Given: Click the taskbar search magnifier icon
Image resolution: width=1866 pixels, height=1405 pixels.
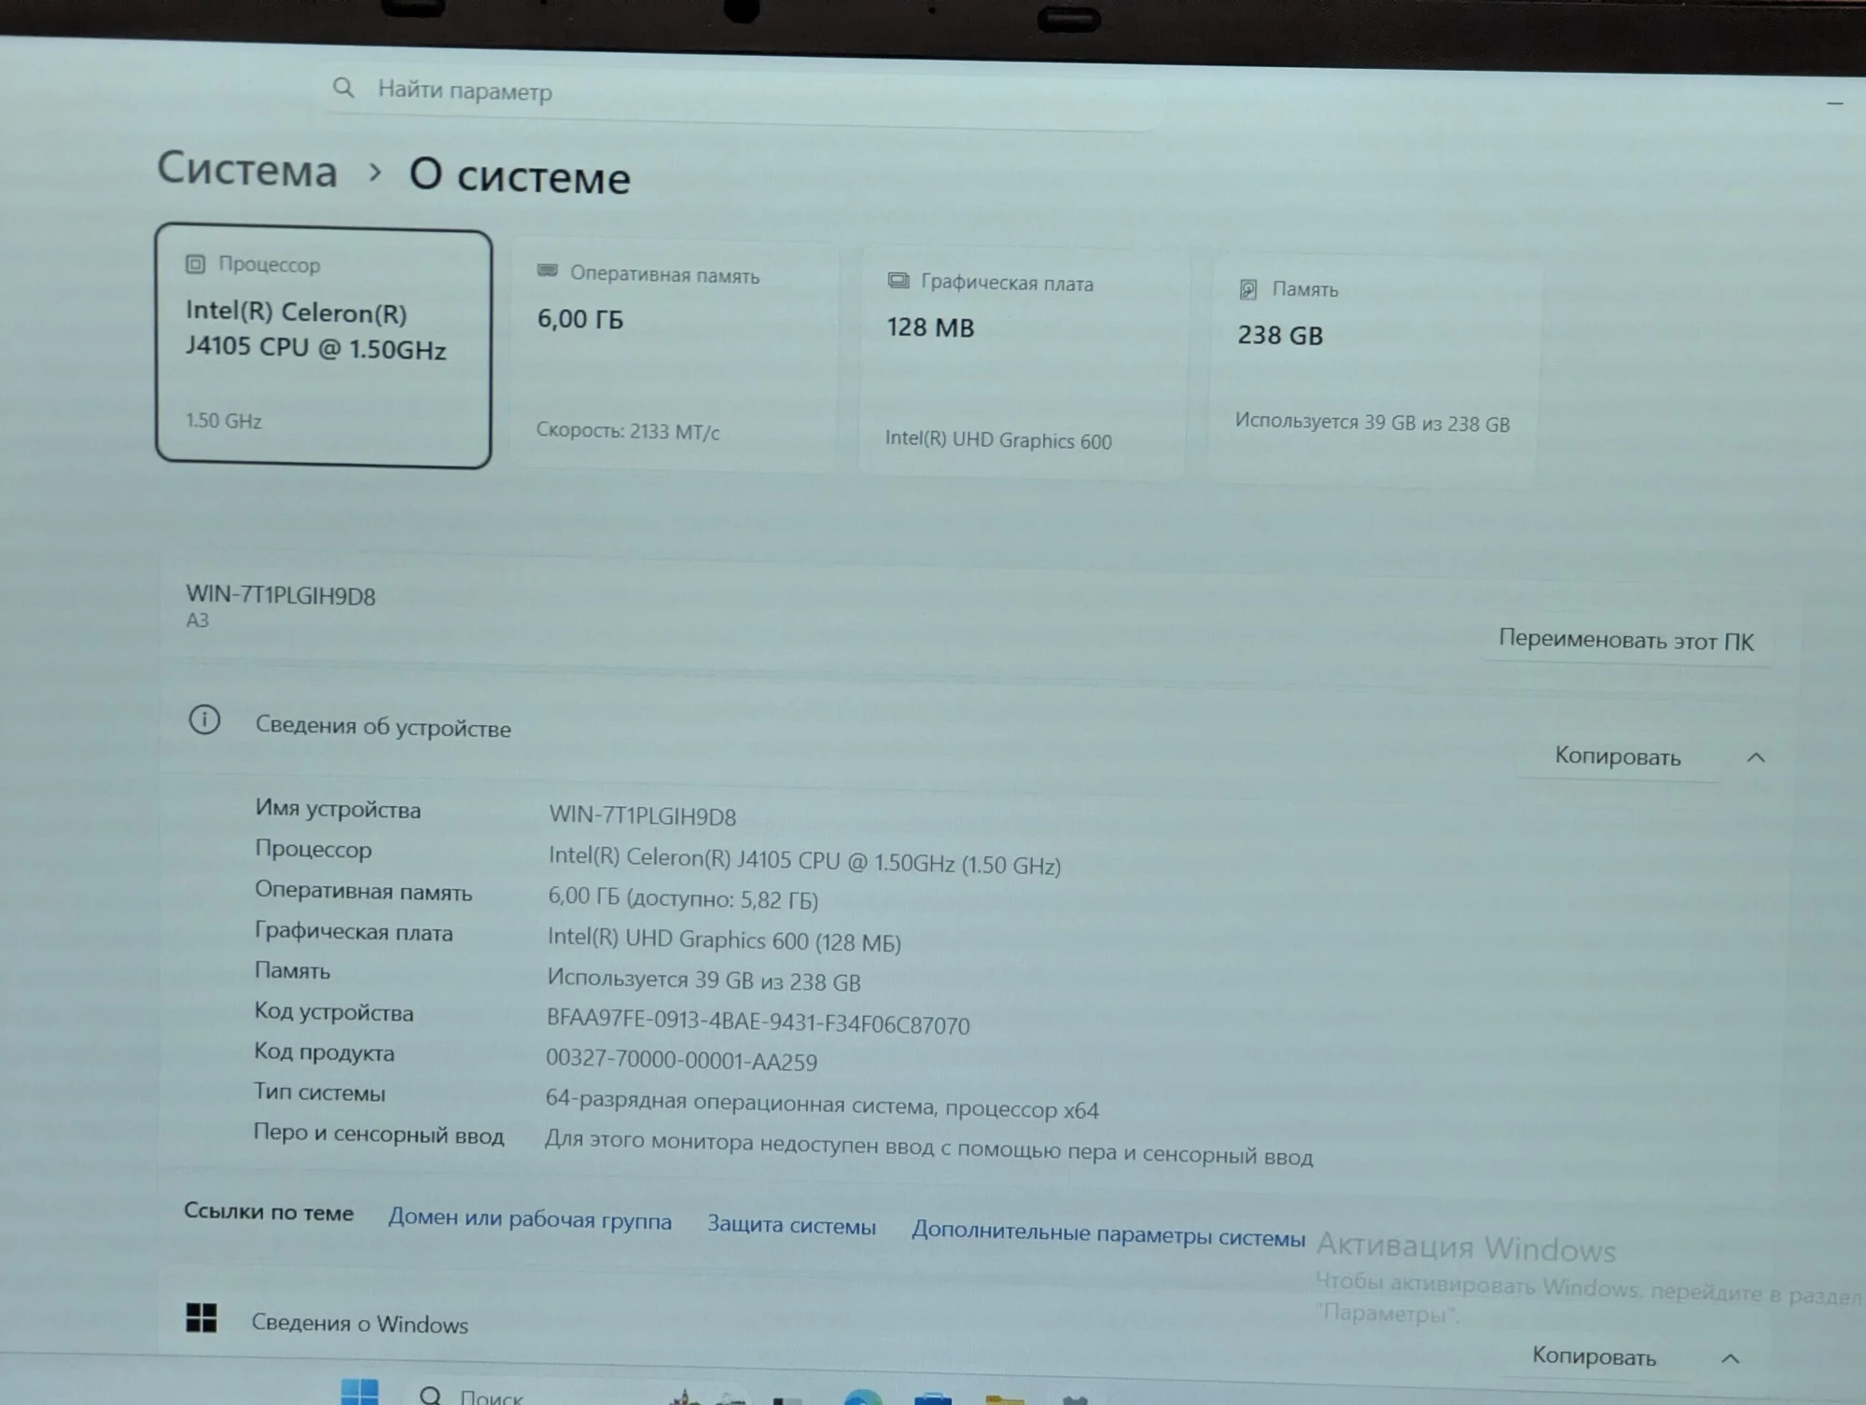Looking at the screenshot, I should 430,1395.
